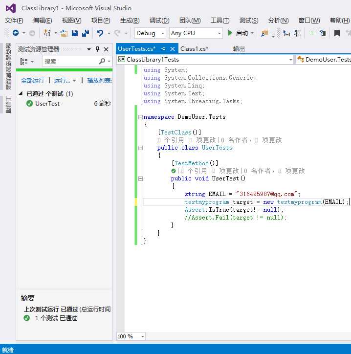The width and height of the screenshot is (351, 354).
Task: Click the New Project toolbar icon
Action: pyautogui.click(x=47, y=33)
